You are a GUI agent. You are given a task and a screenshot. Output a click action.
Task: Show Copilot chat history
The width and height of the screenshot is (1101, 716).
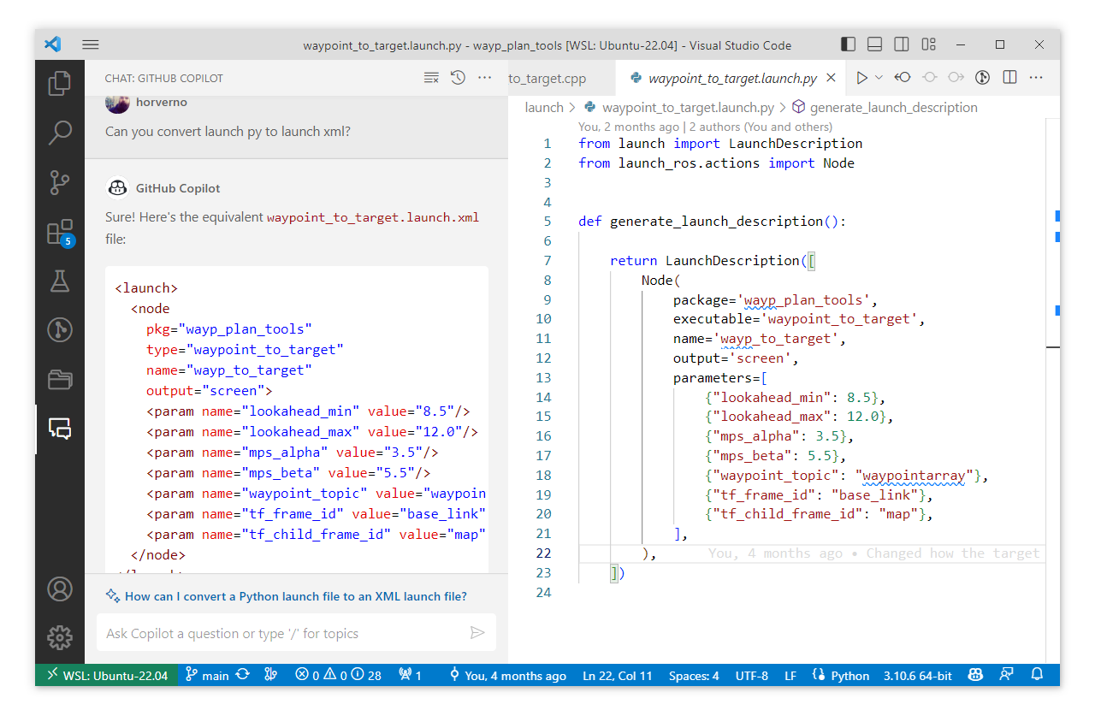pyautogui.click(x=458, y=78)
